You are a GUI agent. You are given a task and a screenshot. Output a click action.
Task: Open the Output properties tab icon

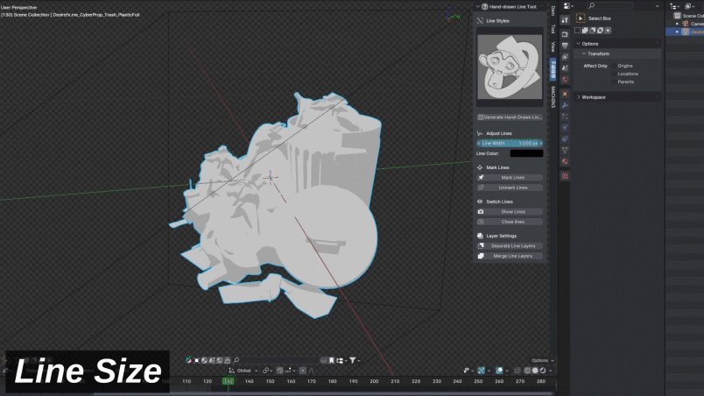(565, 46)
